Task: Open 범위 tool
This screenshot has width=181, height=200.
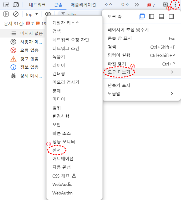Action: point(74,108)
